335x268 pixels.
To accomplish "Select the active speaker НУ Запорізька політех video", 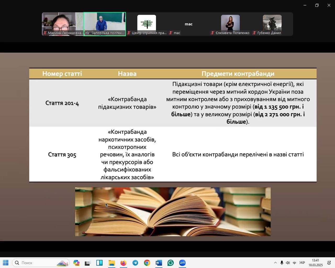I will click(x=105, y=24).
